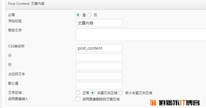This screenshot has width=206, height=108.
Task: Click the 行 input field
Action: click(99, 57)
